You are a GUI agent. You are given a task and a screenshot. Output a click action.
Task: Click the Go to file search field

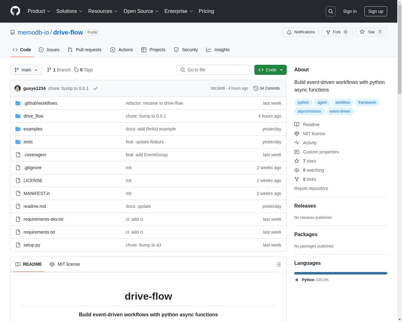pyautogui.click(x=213, y=70)
